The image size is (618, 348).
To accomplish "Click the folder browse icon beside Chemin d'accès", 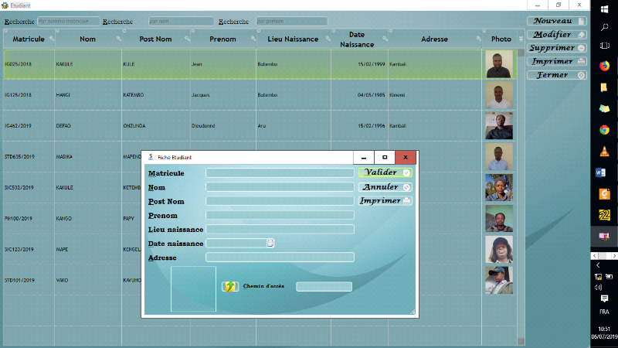I will coord(230,286).
